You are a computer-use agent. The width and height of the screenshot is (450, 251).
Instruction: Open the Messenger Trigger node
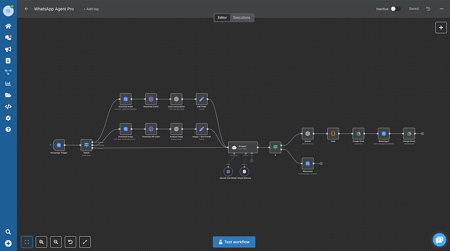coord(58,145)
